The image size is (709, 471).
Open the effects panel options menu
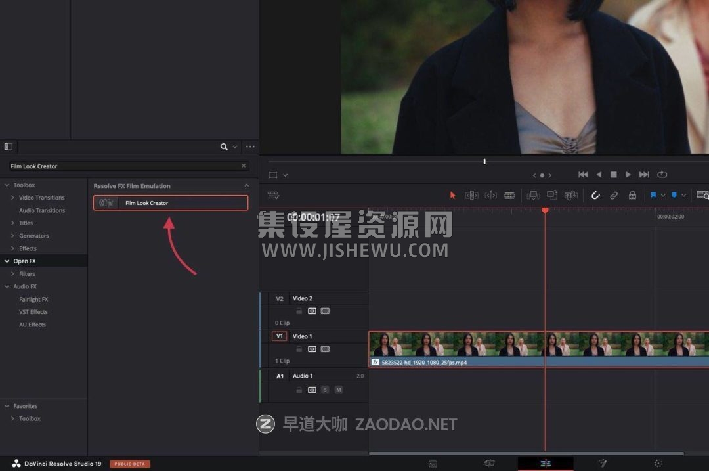point(250,146)
